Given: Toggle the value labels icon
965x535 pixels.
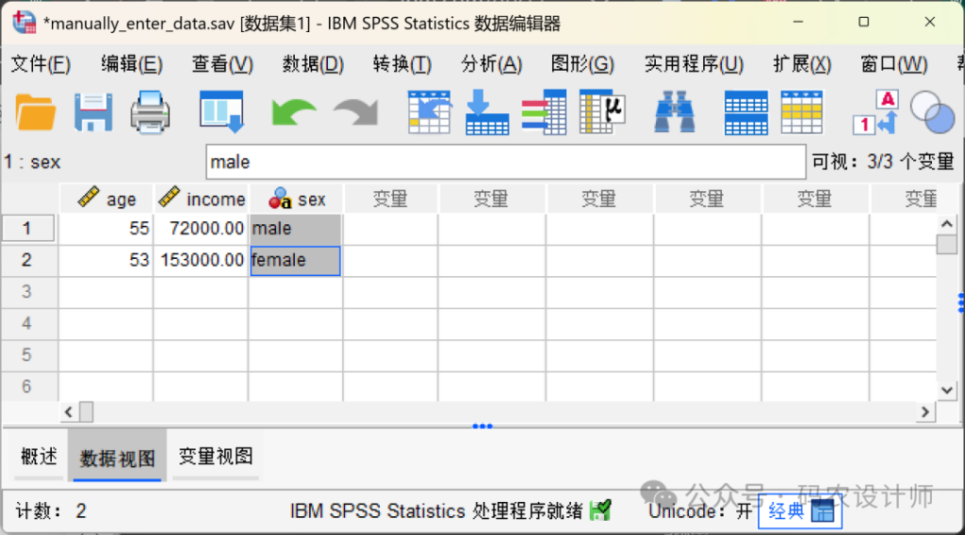Looking at the screenshot, I should tap(875, 112).
